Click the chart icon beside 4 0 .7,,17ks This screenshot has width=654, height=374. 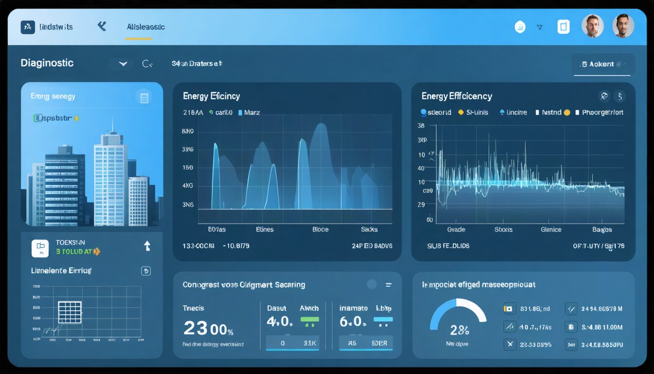point(509,327)
